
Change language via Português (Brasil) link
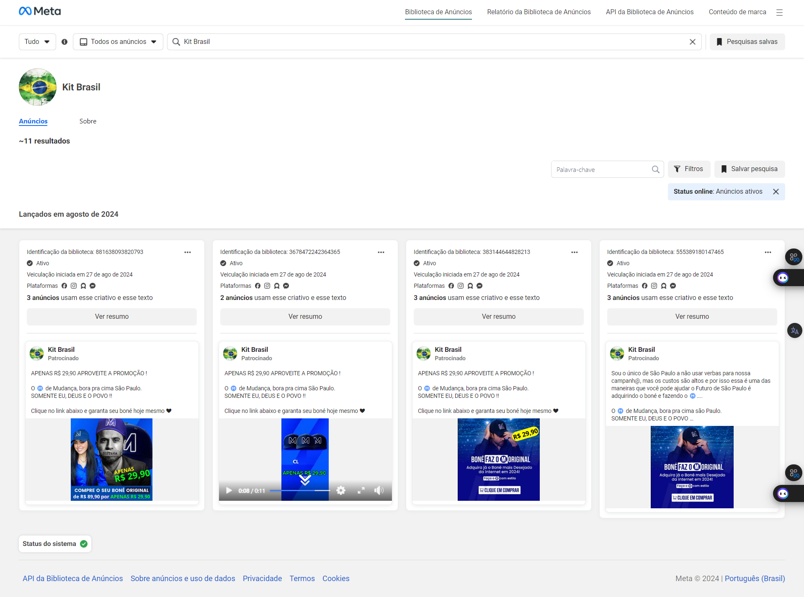755,579
